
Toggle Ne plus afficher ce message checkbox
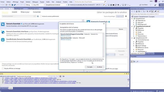pos(3,68)
